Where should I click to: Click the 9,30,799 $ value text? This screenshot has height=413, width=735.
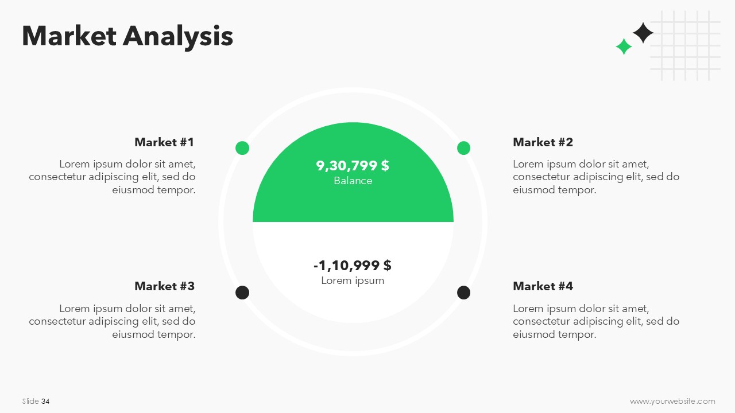coord(353,166)
